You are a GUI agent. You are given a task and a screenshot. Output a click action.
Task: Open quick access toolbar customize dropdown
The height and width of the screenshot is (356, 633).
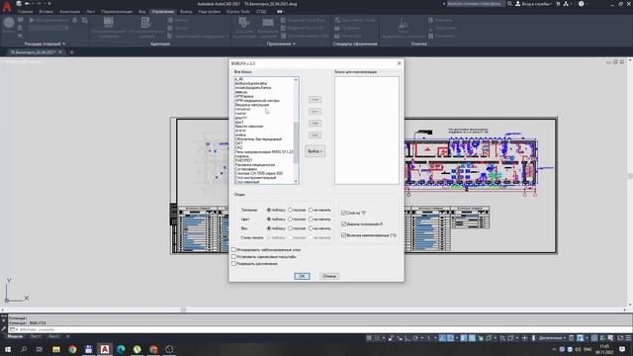click(49, 4)
